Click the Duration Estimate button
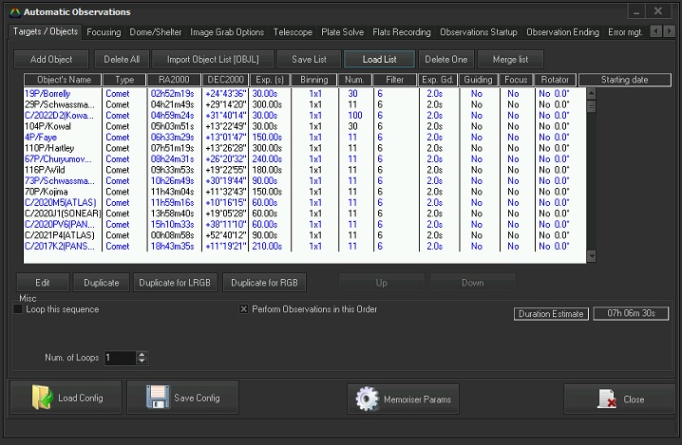 (551, 314)
